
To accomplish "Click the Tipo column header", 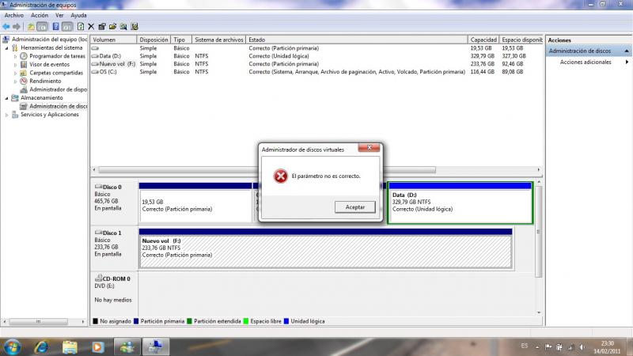I will click(181, 40).
